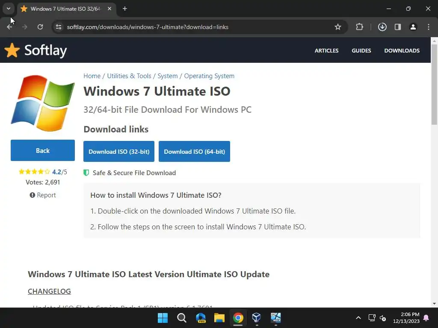This screenshot has height=328, width=438.
Task: Toggle the Chrome side panel icon
Action: tap(397, 27)
